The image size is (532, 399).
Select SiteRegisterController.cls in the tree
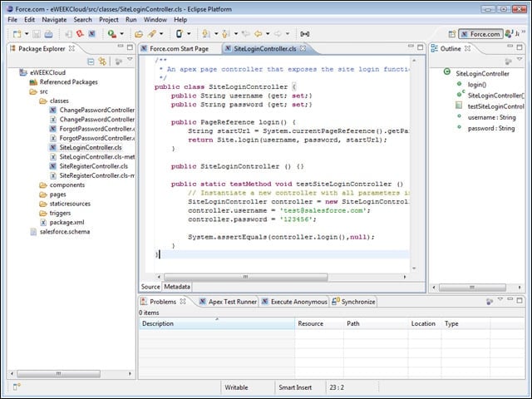click(93, 166)
